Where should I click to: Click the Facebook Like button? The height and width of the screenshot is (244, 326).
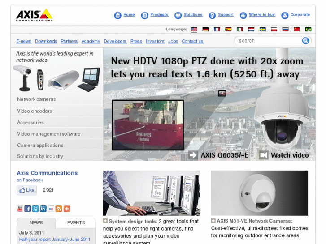point(26,190)
